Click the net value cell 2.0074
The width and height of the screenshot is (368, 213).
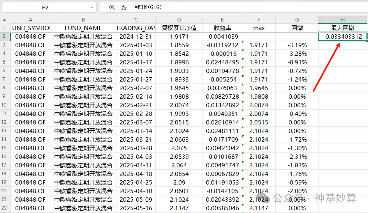pos(179,105)
